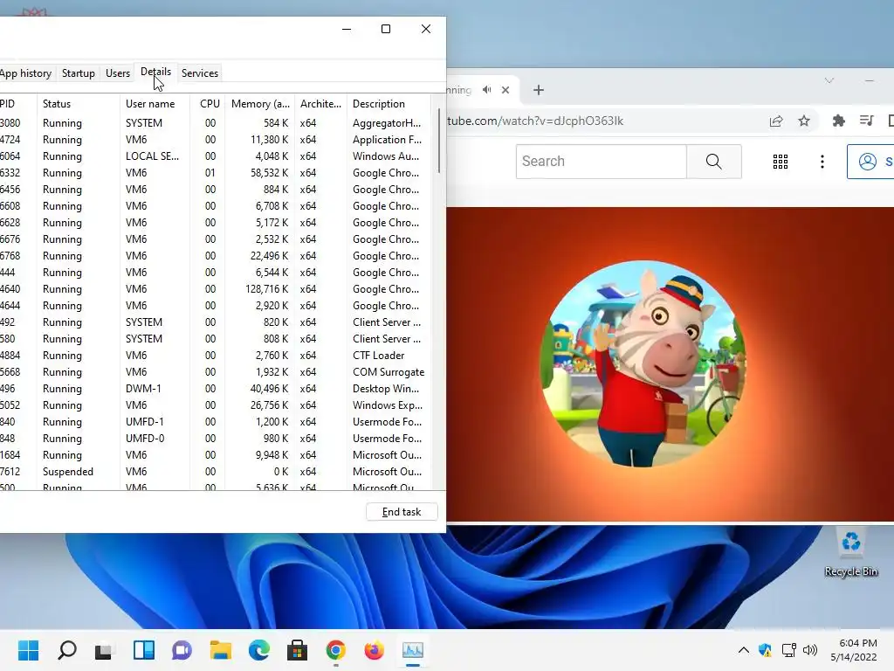
Task: Sort by the Architecture column header
Action: (x=320, y=104)
